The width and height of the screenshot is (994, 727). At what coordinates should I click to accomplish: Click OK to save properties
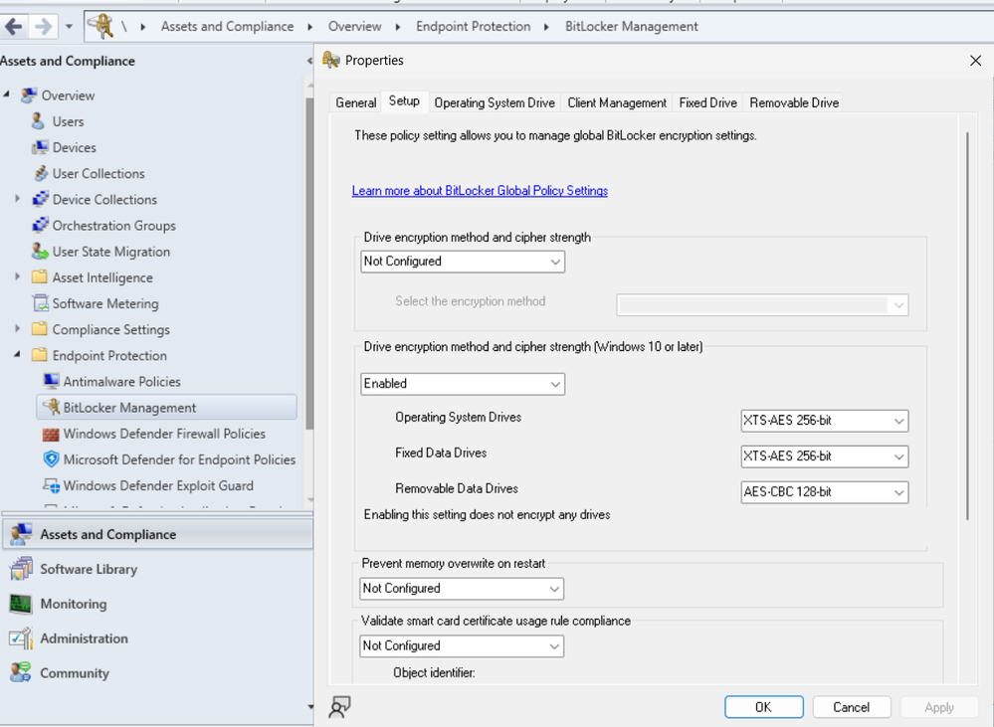(x=764, y=707)
